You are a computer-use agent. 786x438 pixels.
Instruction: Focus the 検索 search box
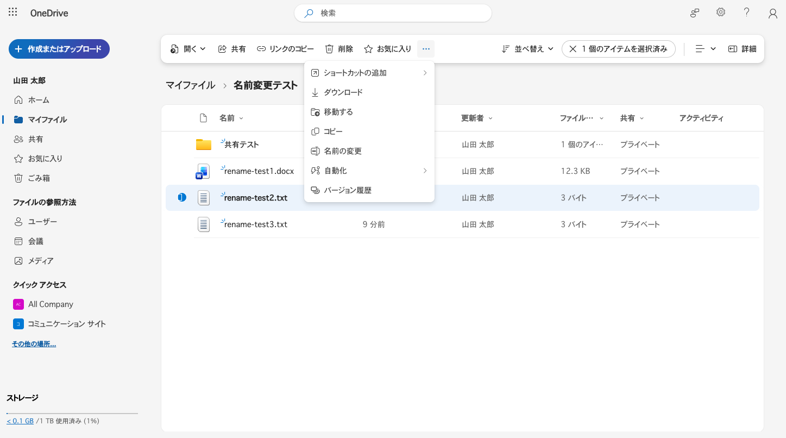coord(393,13)
